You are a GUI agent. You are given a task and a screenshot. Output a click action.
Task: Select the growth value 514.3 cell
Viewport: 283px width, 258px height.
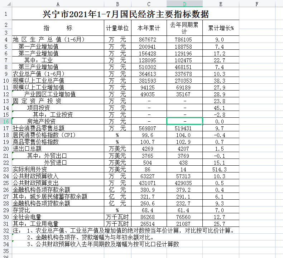[x=221, y=169]
